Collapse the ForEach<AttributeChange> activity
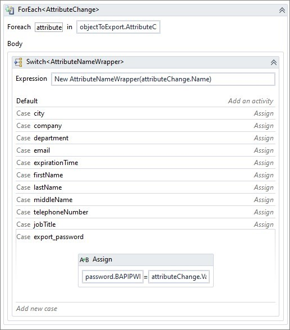This screenshot has width=290, height=330. click(282, 10)
